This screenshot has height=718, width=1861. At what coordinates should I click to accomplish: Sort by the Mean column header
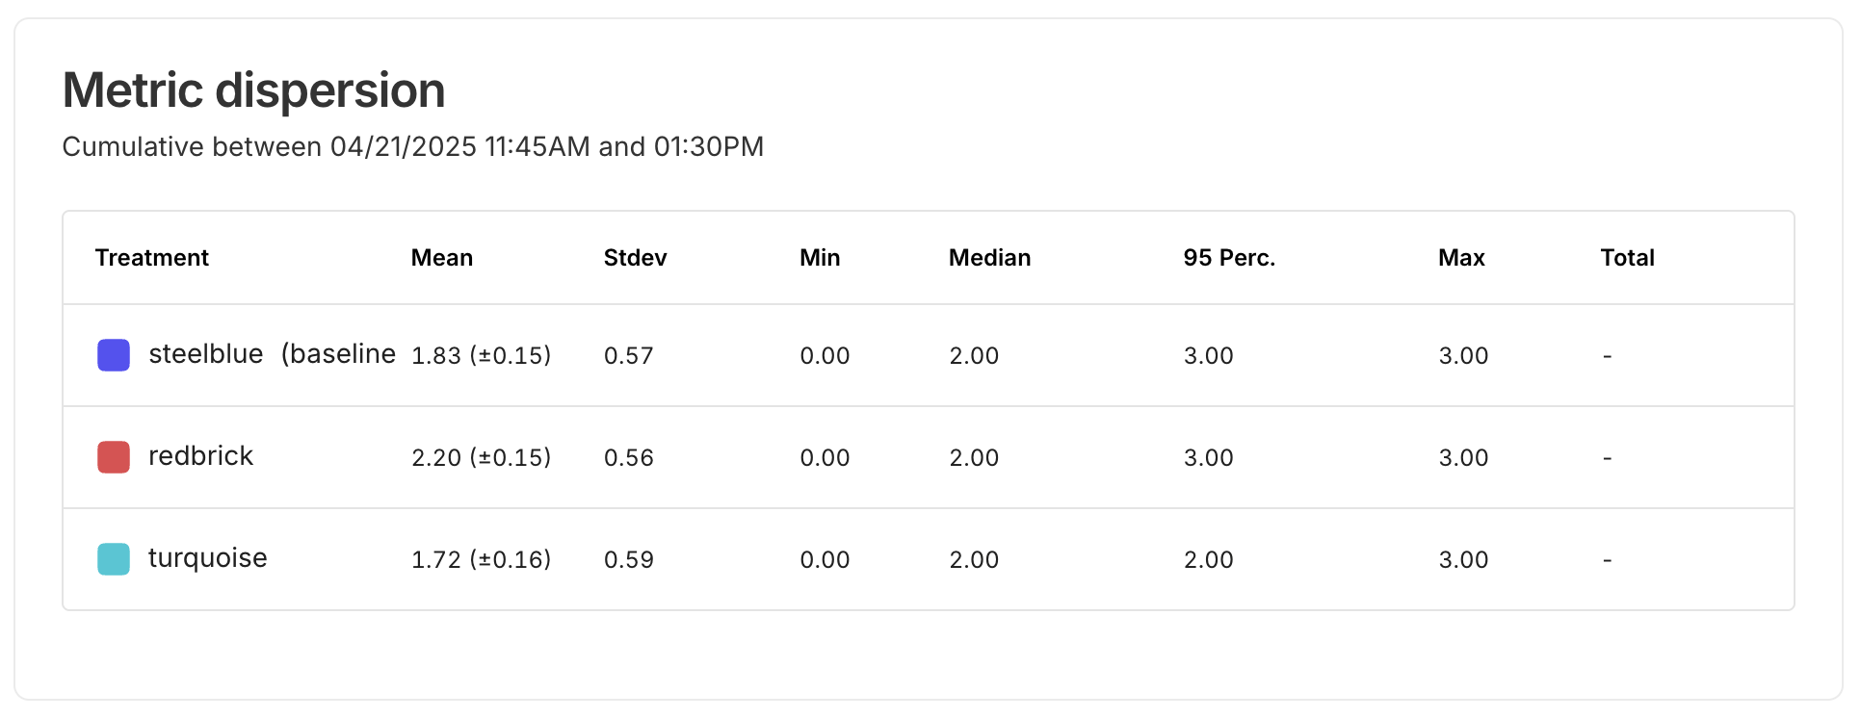[442, 258]
